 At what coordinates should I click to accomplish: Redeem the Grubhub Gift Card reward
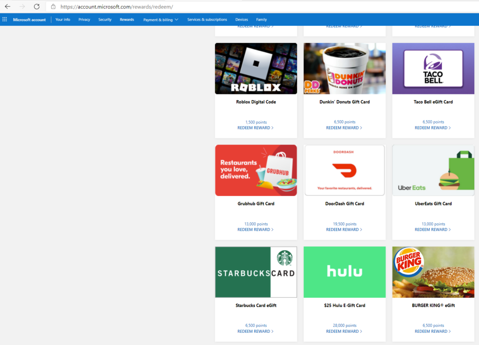(255, 230)
